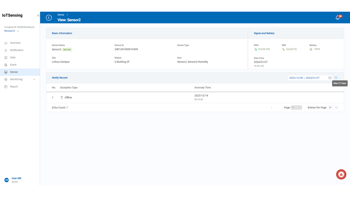The height and width of the screenshot is (197, 350).
Task: Click the back arrow button in header
Action: click(49, 18)
